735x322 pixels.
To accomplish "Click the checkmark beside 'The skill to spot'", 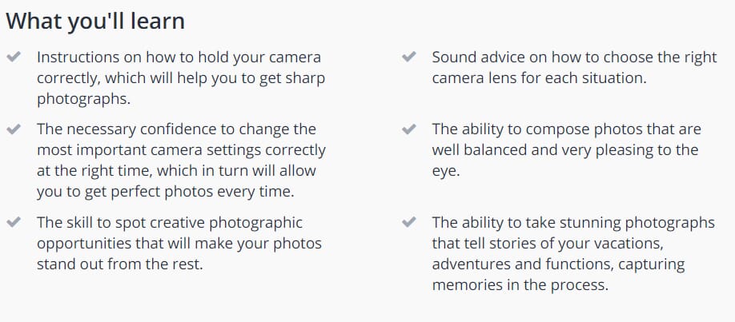I will tap(14, 221).
